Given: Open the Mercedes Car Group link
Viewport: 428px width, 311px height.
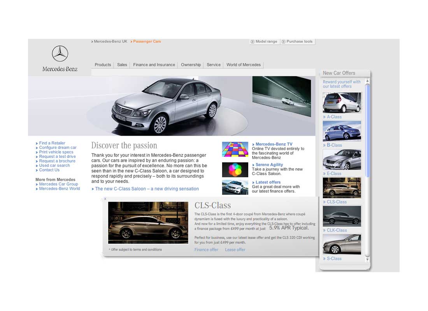Looking at the screenshot, I should tap(58, 184).
